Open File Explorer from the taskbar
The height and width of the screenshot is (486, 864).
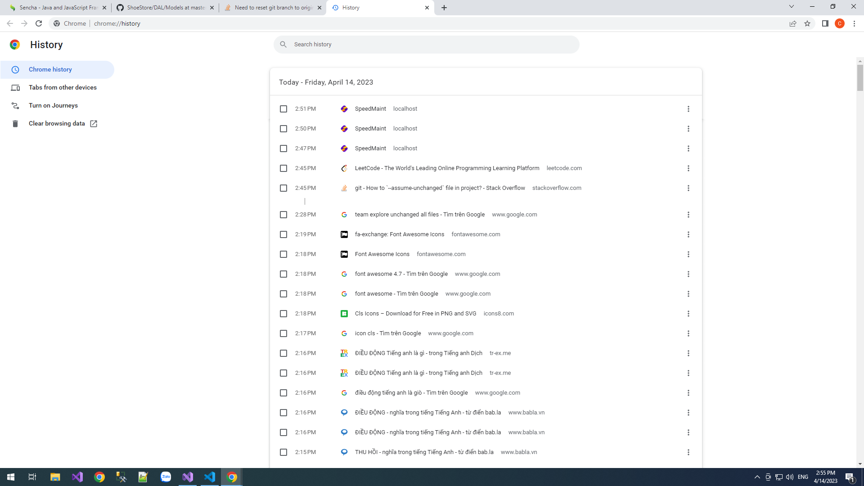55,477
